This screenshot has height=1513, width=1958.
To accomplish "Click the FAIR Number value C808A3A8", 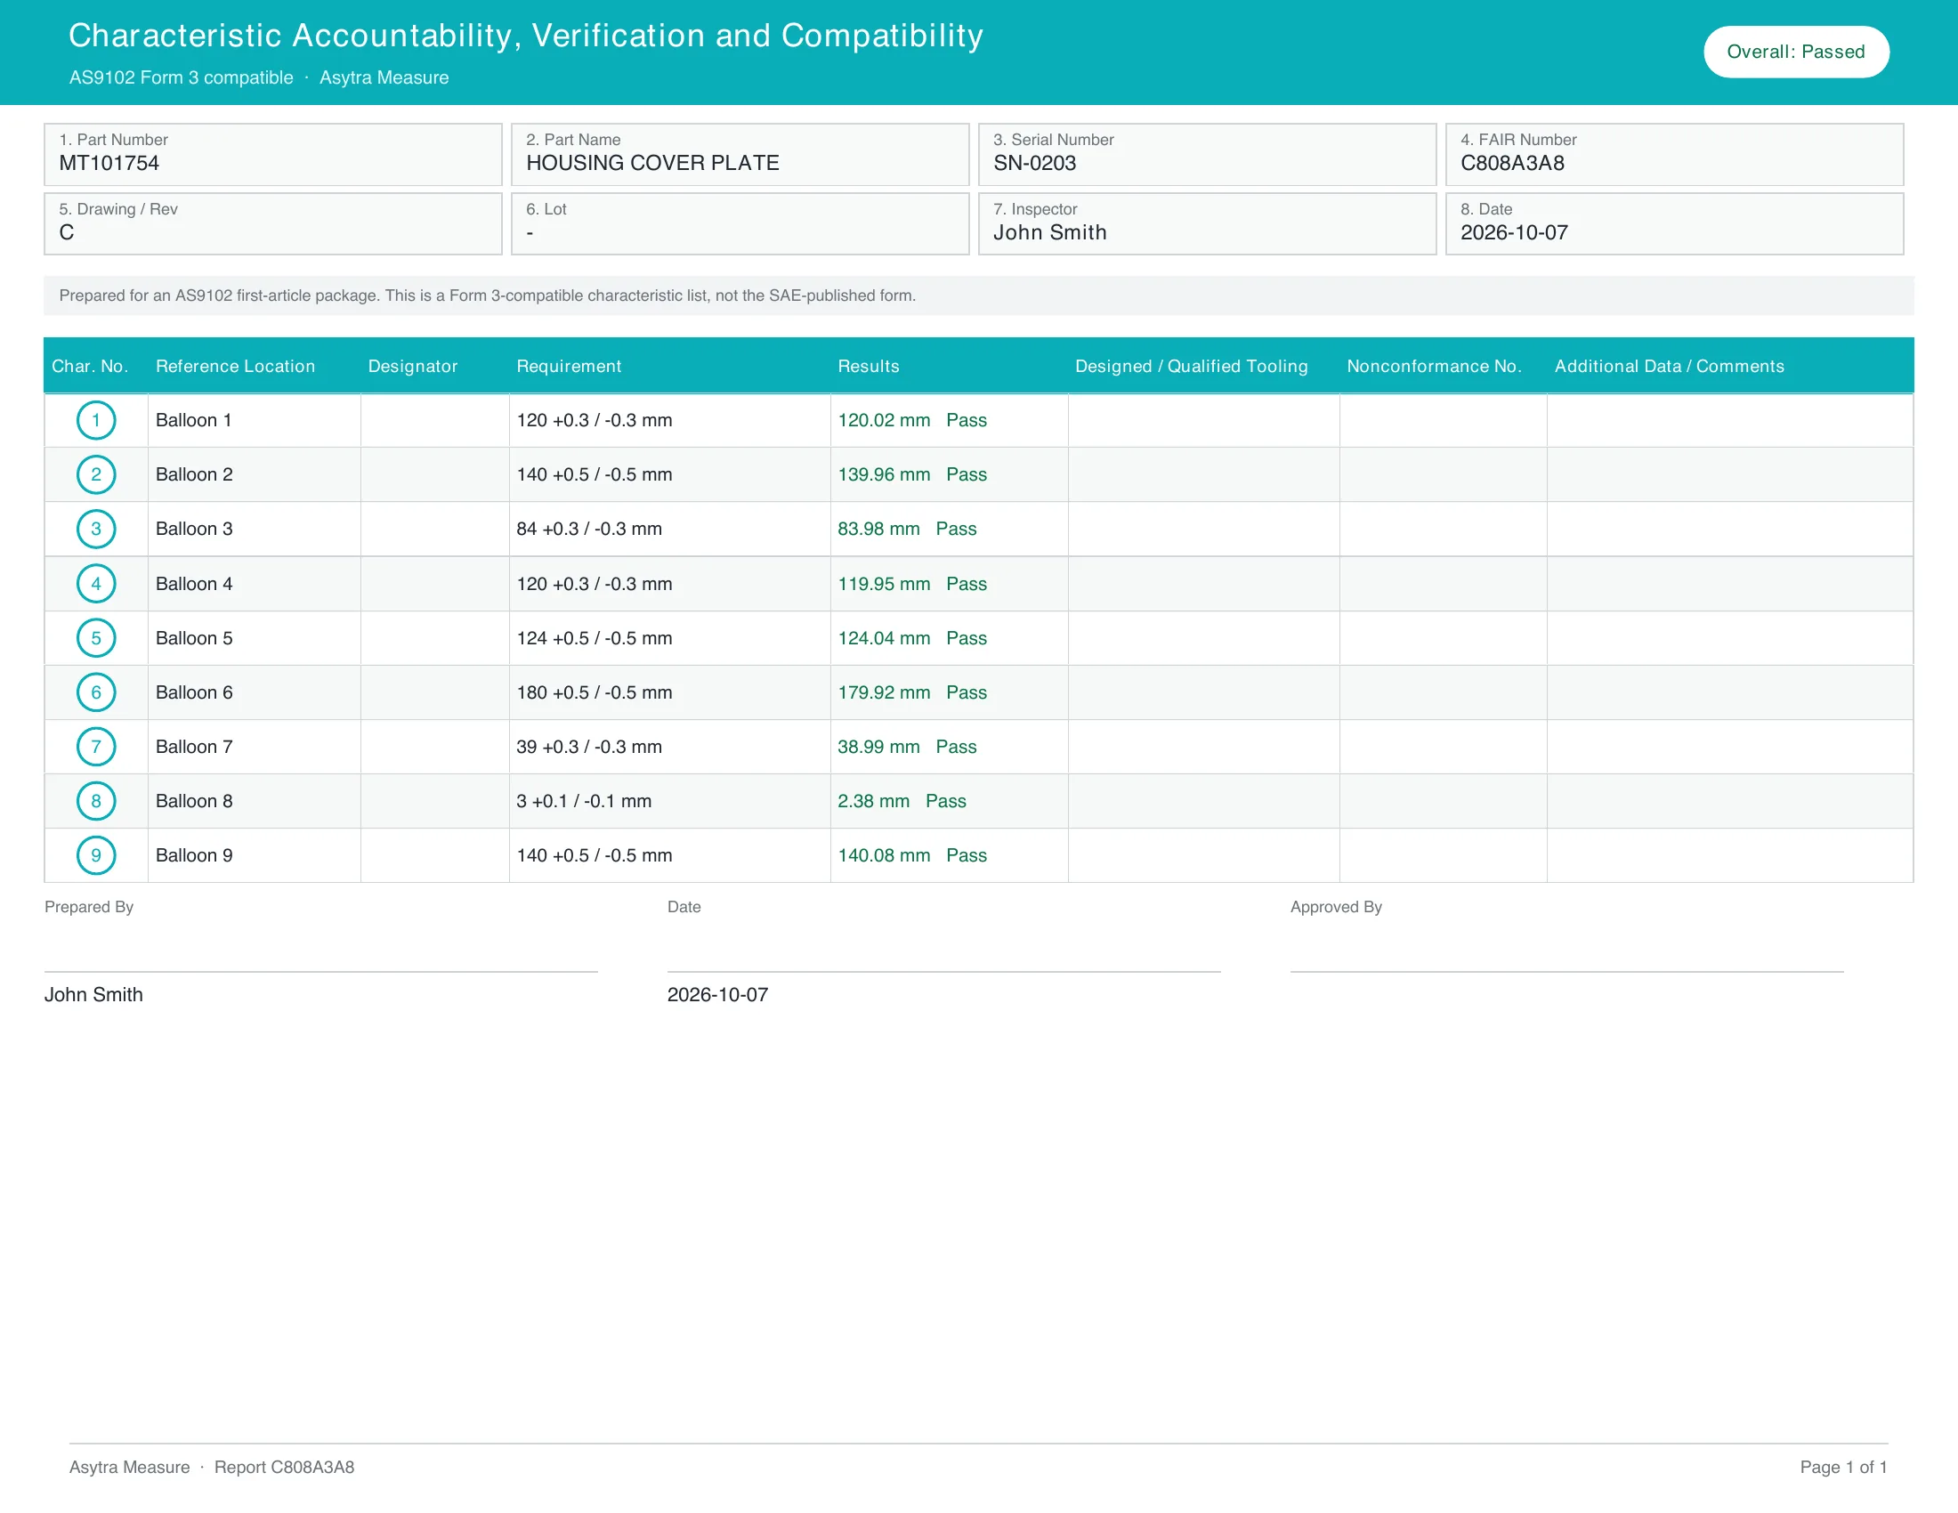I will (x=1511, y=163).
